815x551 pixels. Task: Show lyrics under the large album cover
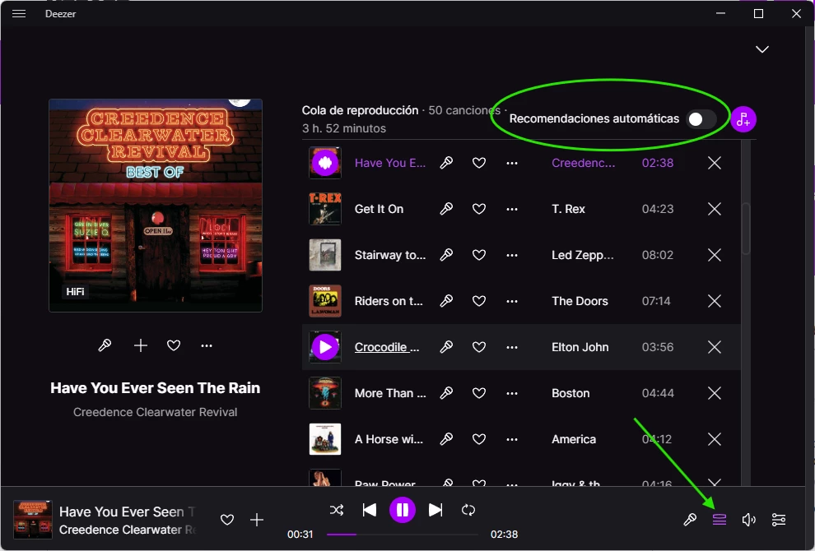click(105, 345)
